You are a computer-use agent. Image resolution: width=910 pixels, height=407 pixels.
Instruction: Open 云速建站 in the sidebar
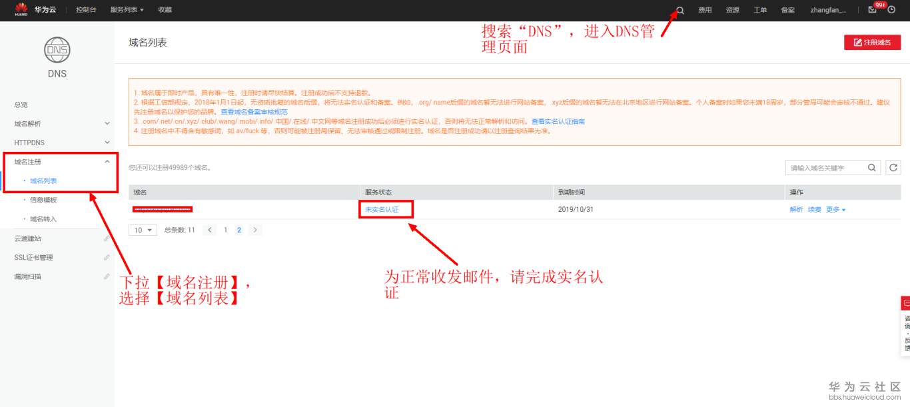[28, 238]
